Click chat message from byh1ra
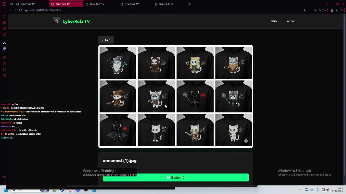The image size is (346, 194). coord(21,134)
